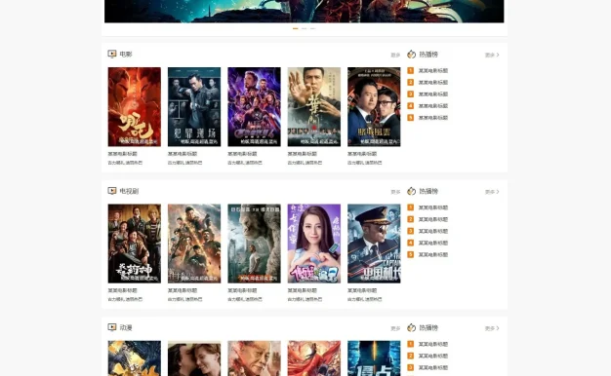Open the 叶问 movie poster
Screen dimensions: 611x376
point(314,106)
